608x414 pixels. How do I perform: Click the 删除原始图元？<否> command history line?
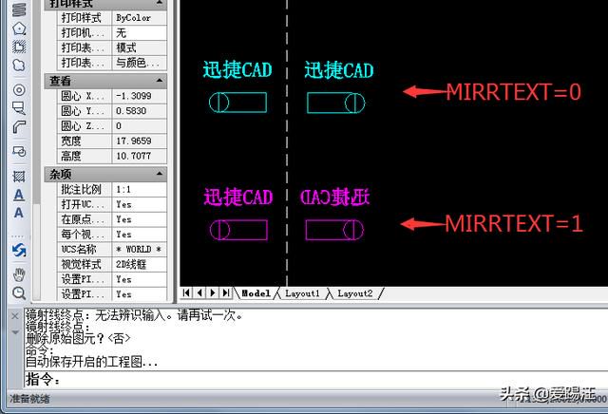click(x=78, y=338)
